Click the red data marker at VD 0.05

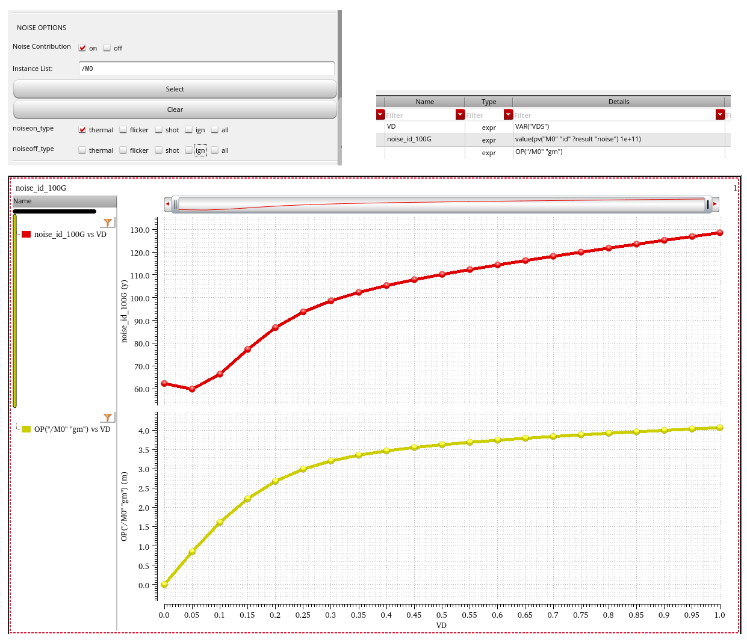coord(192,389)
